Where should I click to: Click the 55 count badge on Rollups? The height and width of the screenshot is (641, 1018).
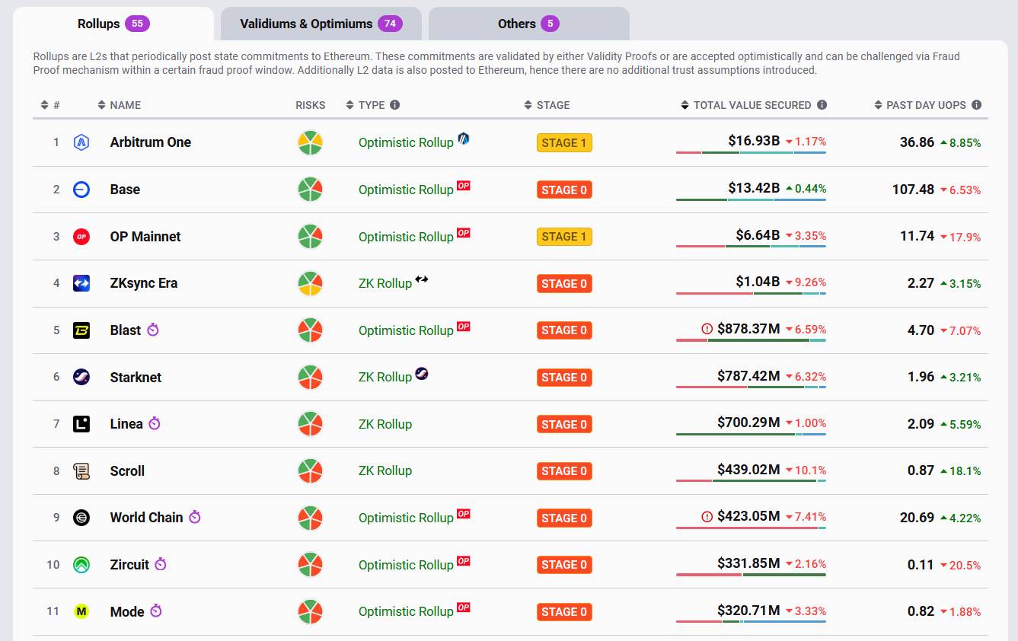tap(137, 24)
